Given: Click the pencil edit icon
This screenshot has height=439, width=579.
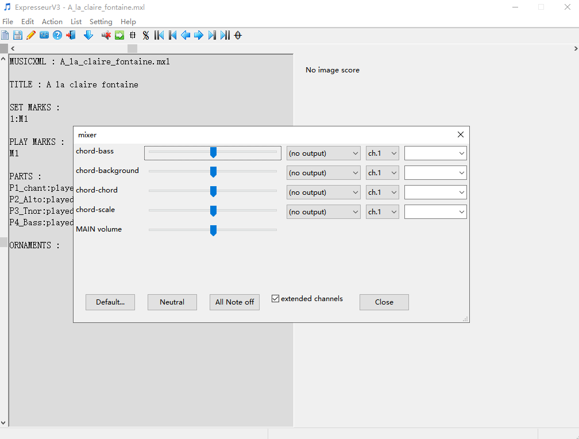Looking at the screenshot, I should 31,36.
